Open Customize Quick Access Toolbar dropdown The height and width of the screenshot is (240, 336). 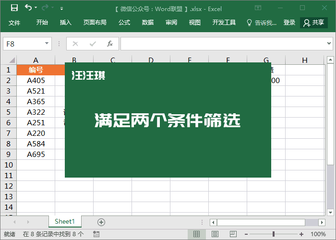61,9
